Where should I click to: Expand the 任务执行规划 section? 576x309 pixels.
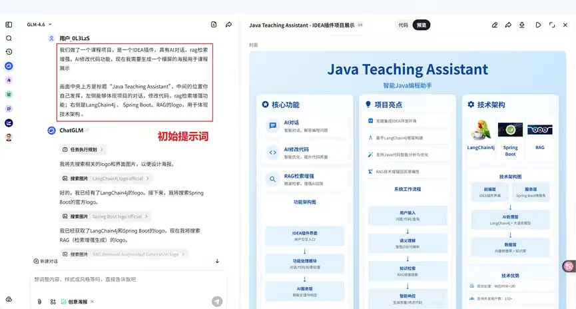pyautogui.click(x=83, y=150)
